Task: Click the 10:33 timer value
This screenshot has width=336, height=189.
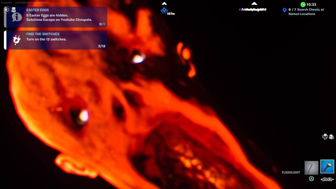Action: (311, 4)
